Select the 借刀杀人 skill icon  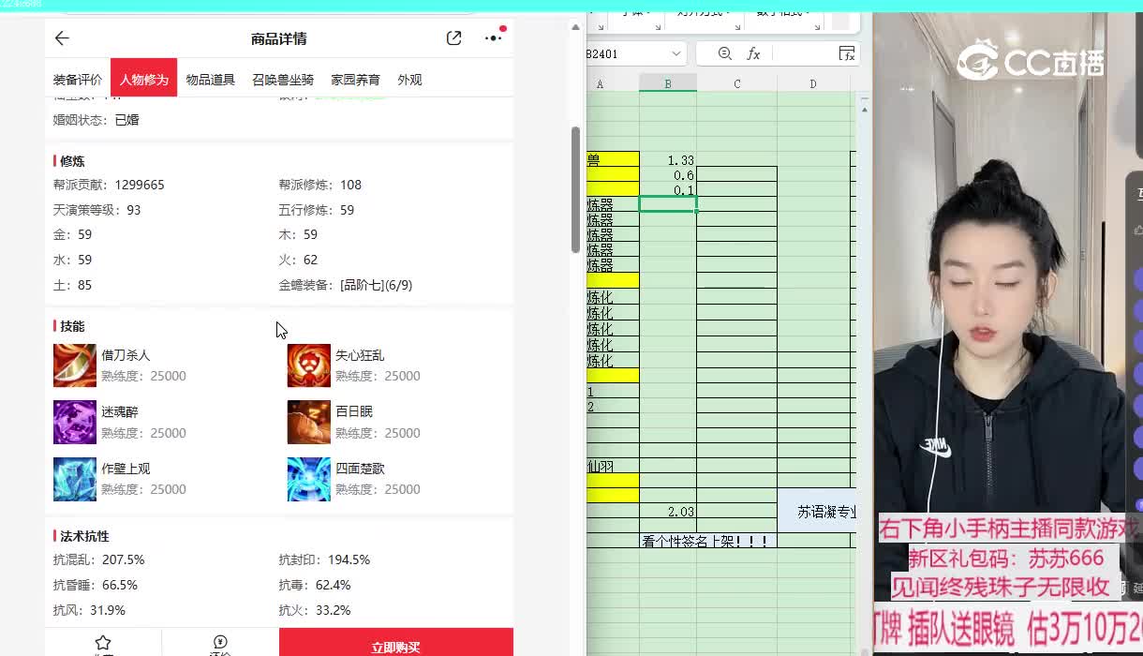click(75, 365)
